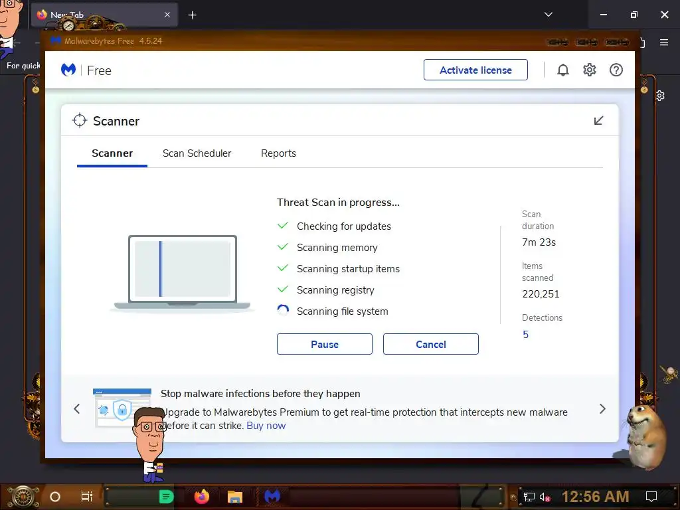
Task: Open Malwarebytes settings gear
Action: [x=590, y=70]
